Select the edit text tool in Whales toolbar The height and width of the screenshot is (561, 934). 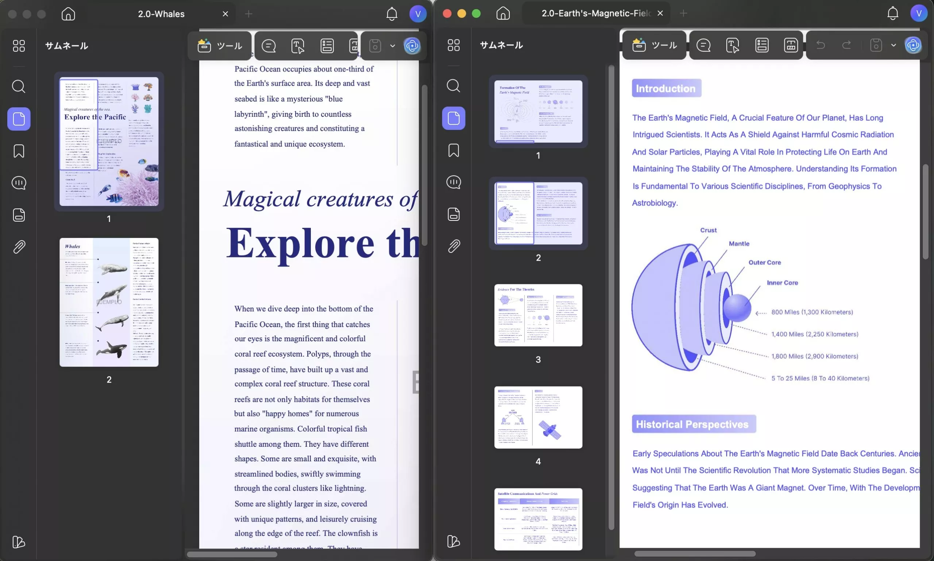point(298,46)
